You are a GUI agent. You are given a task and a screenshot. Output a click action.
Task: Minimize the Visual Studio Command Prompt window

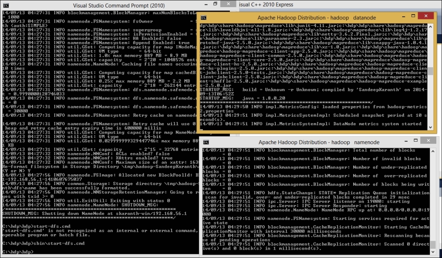point(206,4)
